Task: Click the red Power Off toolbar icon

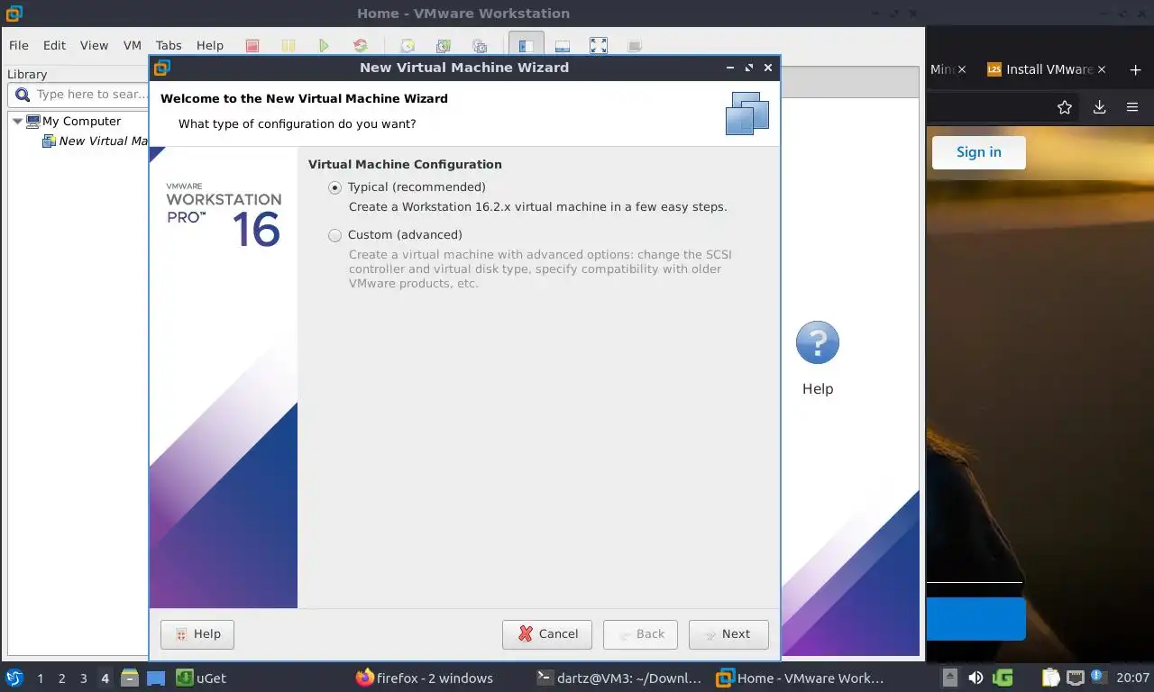Action: point(252,45)
